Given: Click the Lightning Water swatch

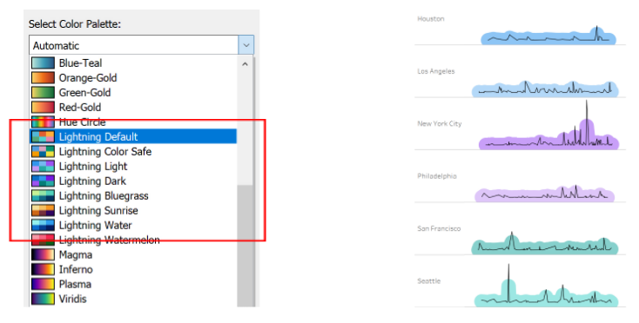Looking at the screenshot, I should pyautogui.click(x=43, y=225).
